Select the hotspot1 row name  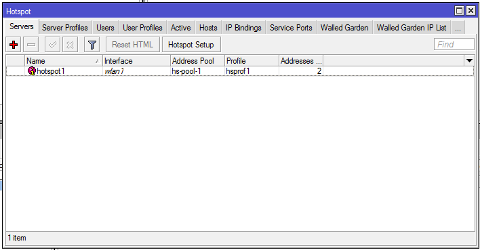[x=51, y=71]
